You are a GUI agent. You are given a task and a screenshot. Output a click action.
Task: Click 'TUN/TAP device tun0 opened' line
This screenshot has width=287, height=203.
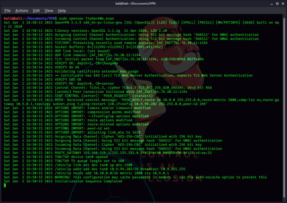[56, 157]
